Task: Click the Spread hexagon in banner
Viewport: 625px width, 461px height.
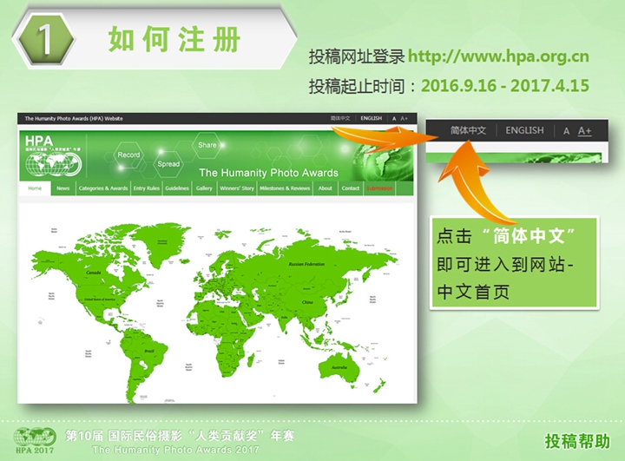Action: pyautogui.click(x=168, y=164)
